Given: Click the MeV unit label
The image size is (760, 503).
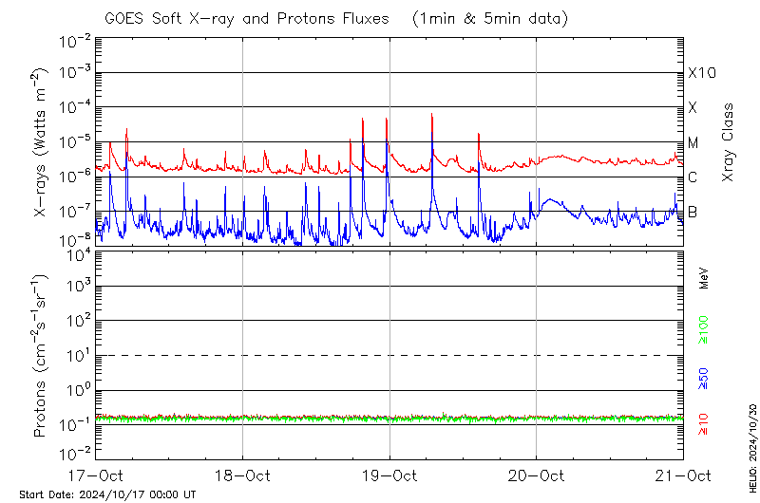Looking at the screenshot, I should click(x=705, y=277).
